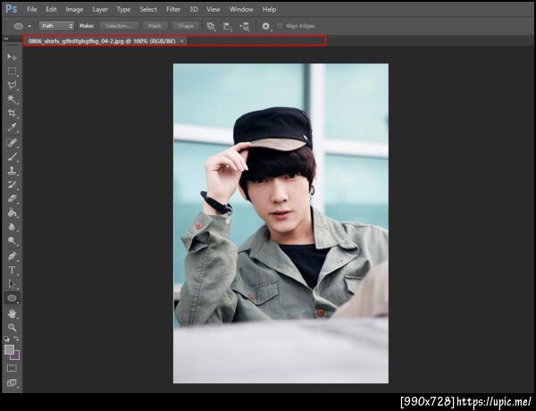
Task: Open the purple background color swatch
Action: coord(16,356)
